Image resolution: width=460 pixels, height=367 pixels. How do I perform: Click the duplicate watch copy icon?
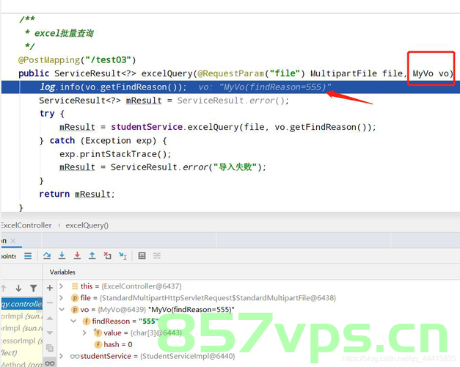(50, 348)
